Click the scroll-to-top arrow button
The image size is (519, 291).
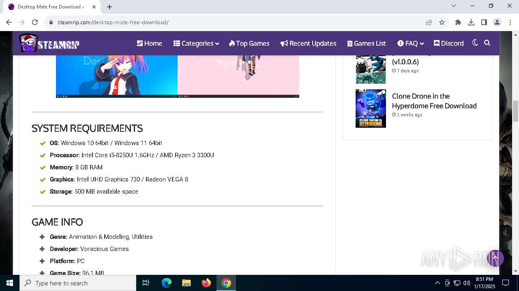point(495,258)
